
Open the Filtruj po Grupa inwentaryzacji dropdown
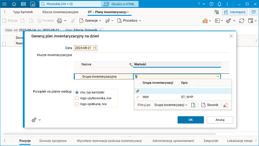click(171, 105)
